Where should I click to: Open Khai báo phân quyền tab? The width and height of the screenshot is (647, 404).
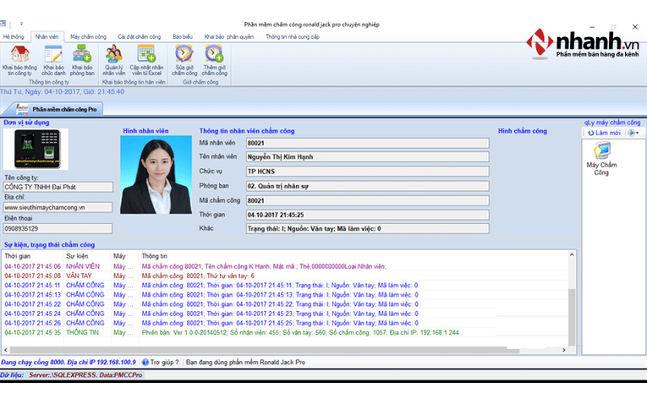coord(229,36)
